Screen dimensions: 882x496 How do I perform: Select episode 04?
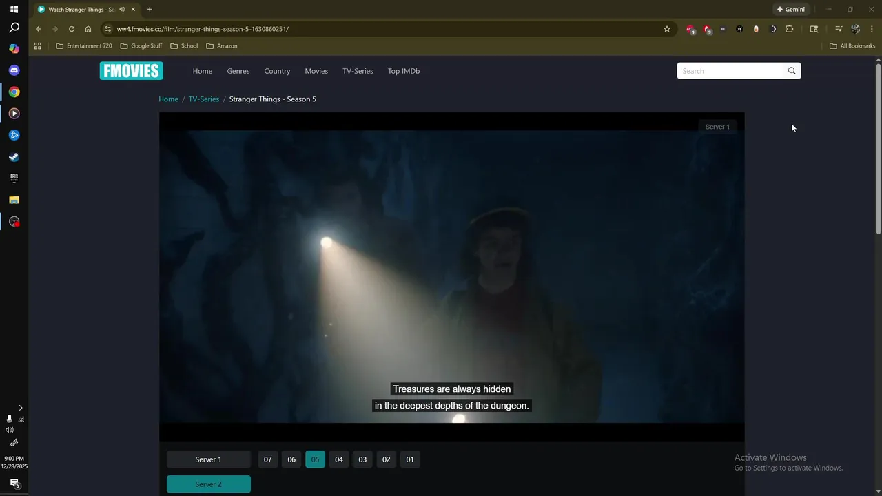point(339,459)
